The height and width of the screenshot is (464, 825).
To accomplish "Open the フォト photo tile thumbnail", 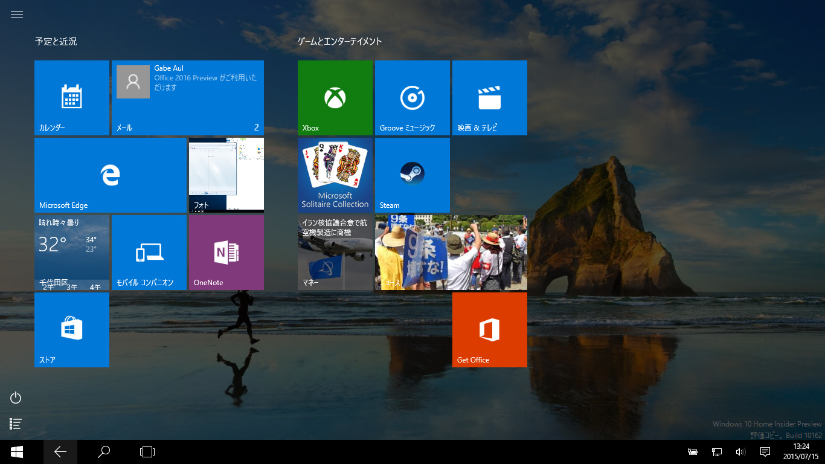I will tap(226, 175).
